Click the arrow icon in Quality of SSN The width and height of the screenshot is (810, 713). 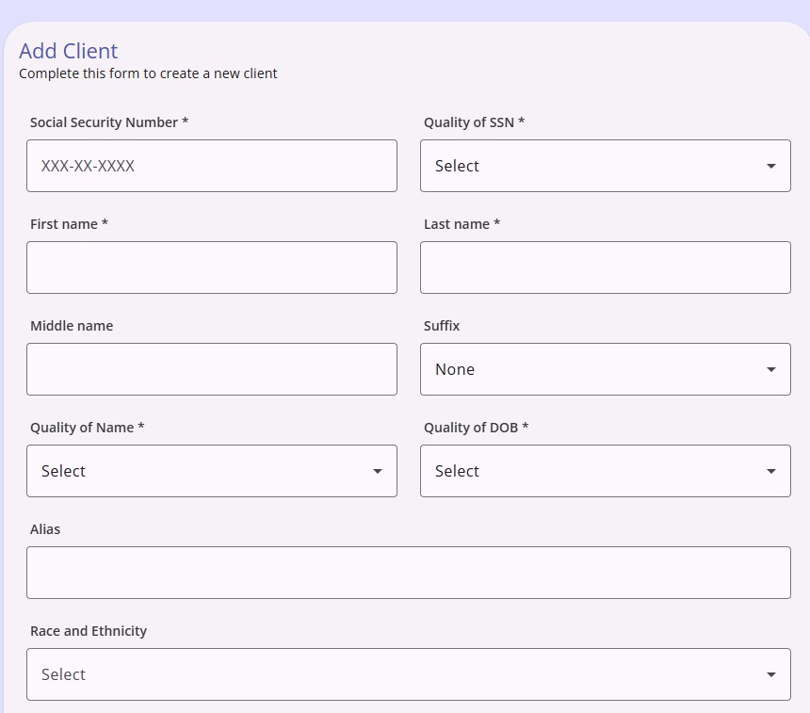click(x=771, y=166)
